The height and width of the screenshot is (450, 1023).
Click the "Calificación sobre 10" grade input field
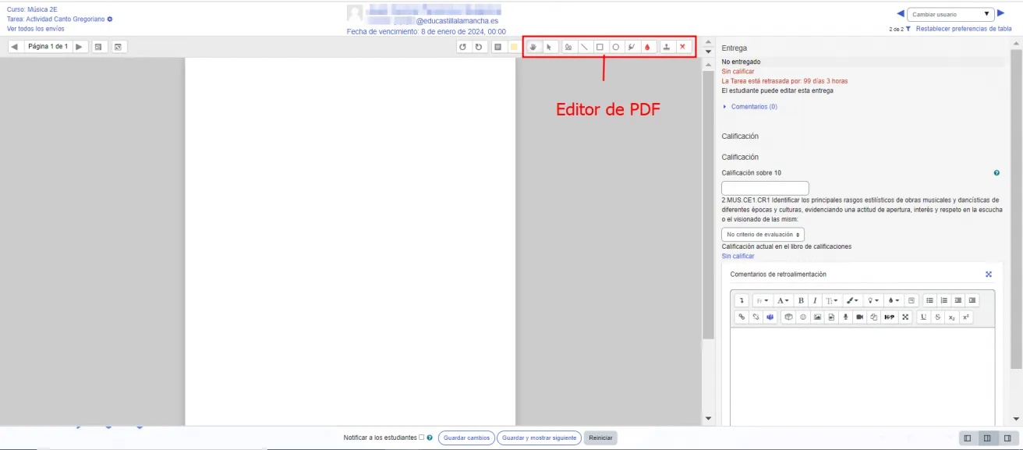point(765,188)
